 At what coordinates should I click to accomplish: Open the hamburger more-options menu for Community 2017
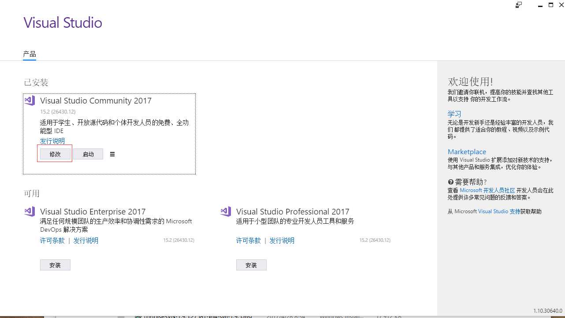pos(112,154)
